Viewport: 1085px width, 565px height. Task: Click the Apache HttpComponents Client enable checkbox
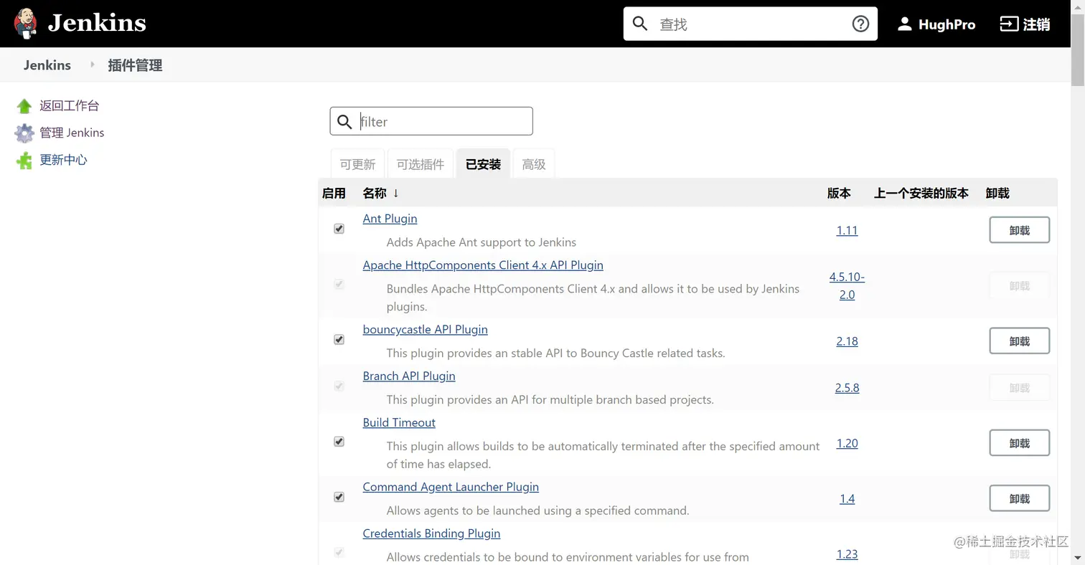(339, 285)
